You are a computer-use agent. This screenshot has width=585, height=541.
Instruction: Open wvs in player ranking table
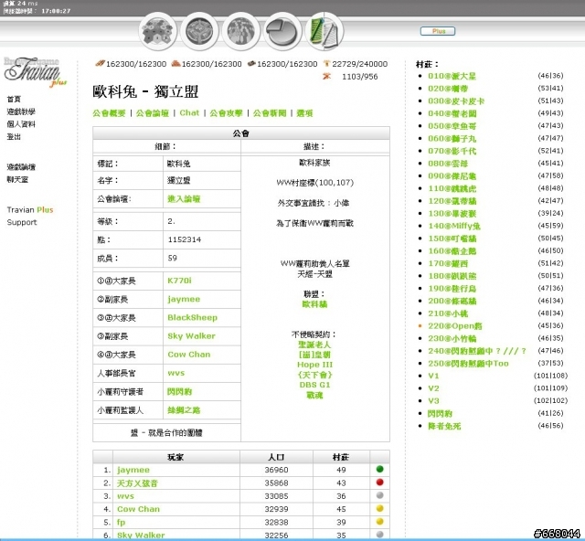click(x=125, y=496)
